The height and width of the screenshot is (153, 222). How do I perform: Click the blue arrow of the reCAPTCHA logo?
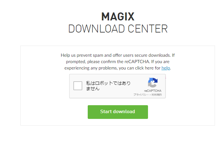coord(153,80)
